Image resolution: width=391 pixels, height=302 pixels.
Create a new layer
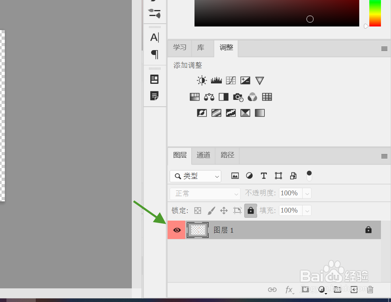pos(354,290)
